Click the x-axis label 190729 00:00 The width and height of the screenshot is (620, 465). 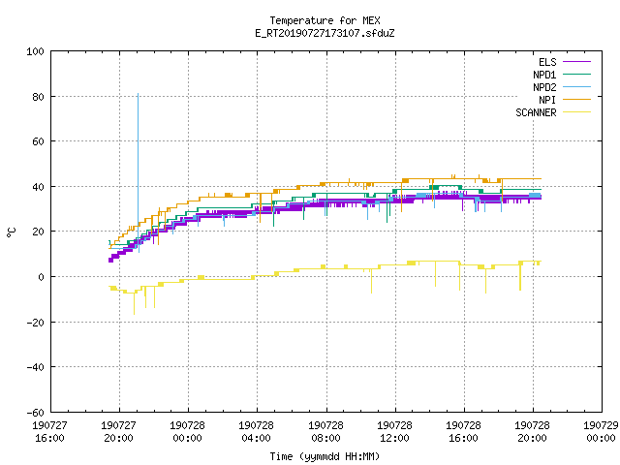601,431
